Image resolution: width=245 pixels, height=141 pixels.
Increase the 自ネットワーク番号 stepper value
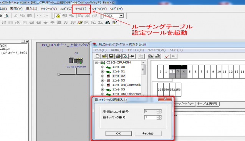pos(159,116)
